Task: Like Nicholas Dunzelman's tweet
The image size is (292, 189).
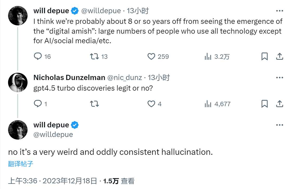Action: (151, 104)
